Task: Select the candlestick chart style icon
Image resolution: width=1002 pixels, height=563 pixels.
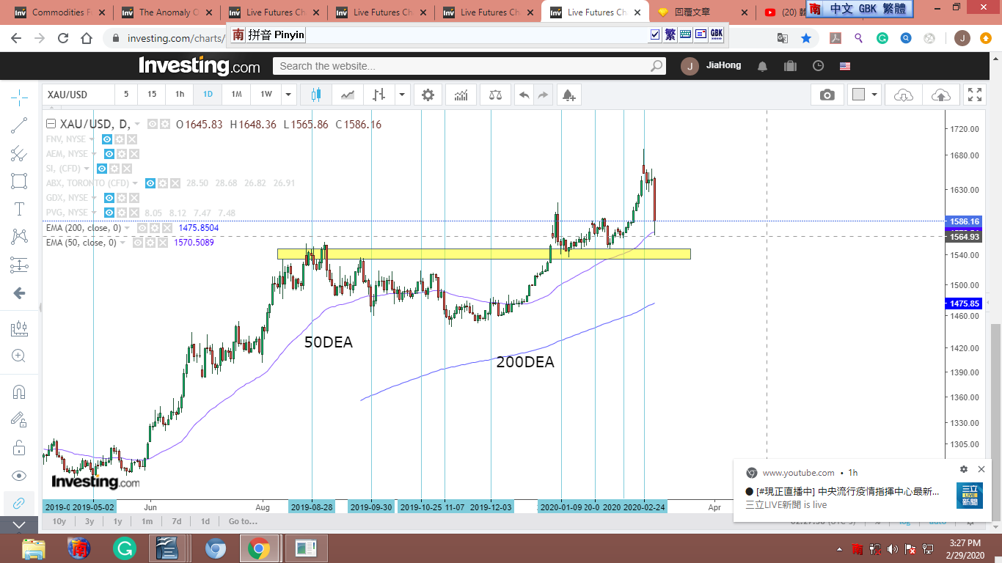Action: [316, 95]
